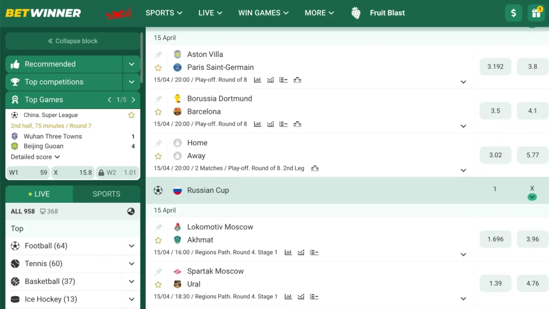Favorite the Aston Villa vs PSG match star
The image size is (549, 309).
(158, 68)
